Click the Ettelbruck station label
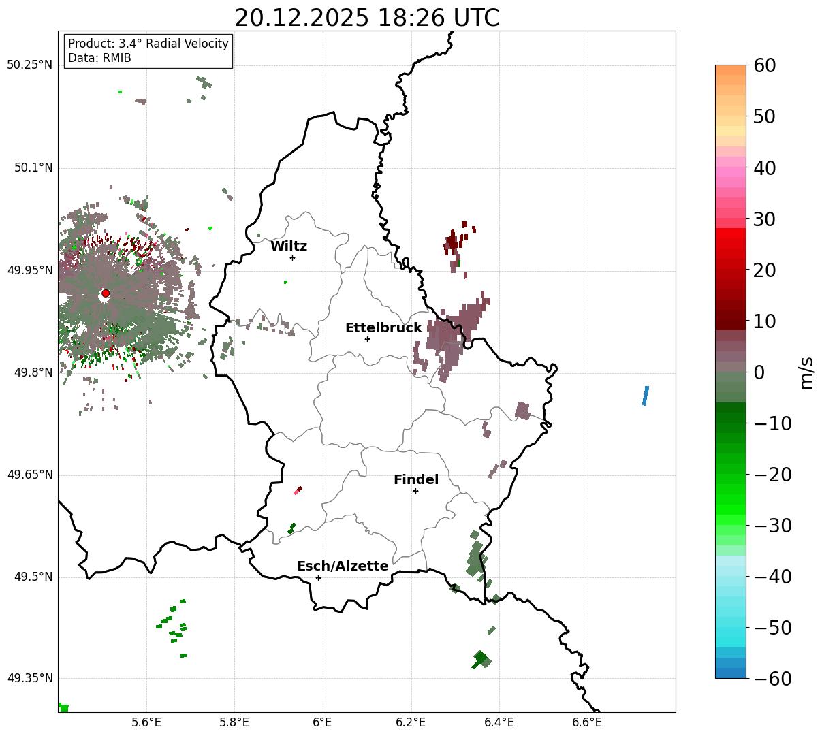822x736 pixels. pos(383,328)
